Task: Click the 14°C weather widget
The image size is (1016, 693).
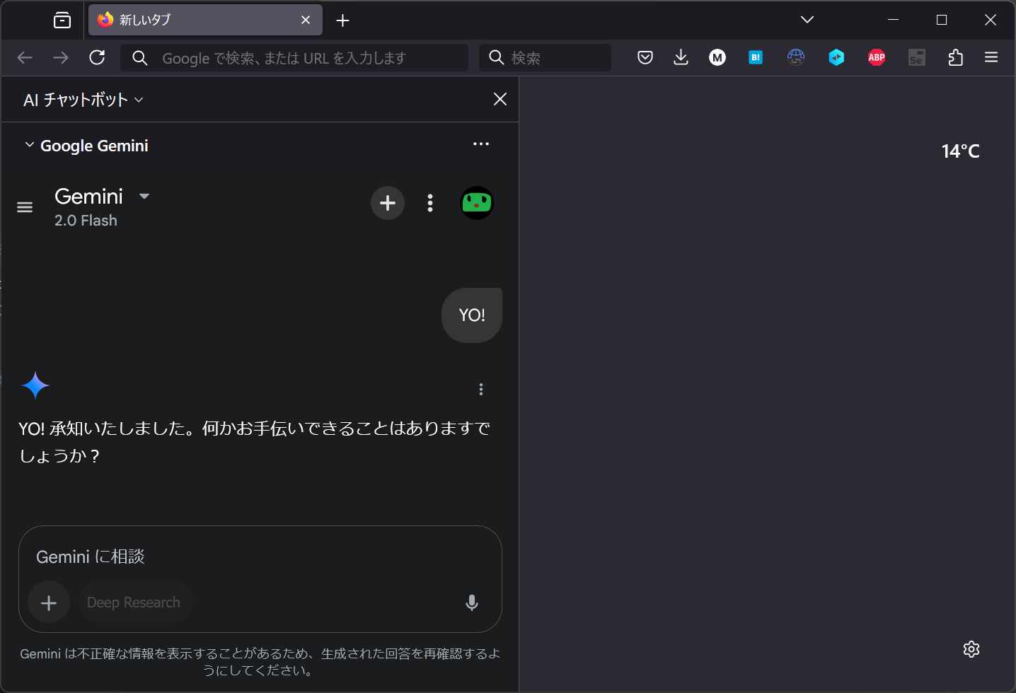Action: (x=961, y=151)
